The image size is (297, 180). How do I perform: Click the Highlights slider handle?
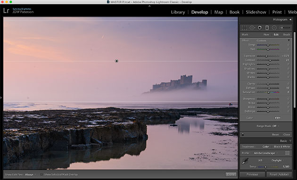268,65
